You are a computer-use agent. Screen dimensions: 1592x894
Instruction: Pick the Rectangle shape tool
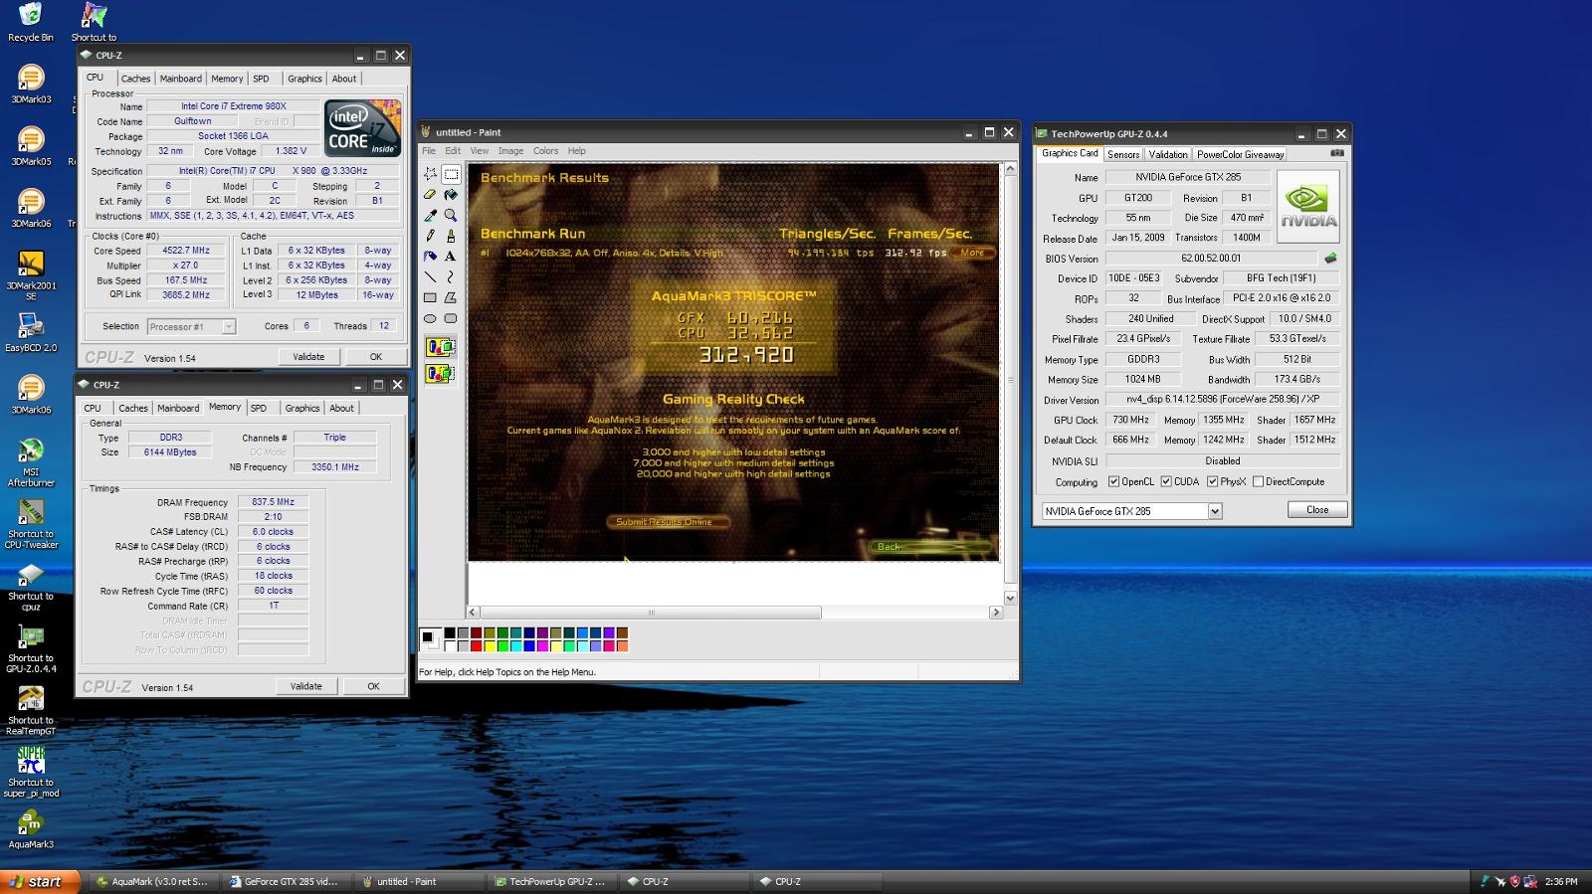(x=430, y=298)
